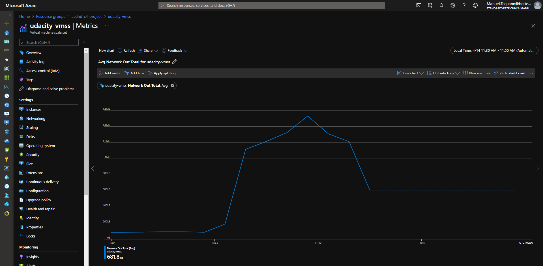543x266 pixels.
Task: Shift chart time range forward
Action: coord(538,168)
